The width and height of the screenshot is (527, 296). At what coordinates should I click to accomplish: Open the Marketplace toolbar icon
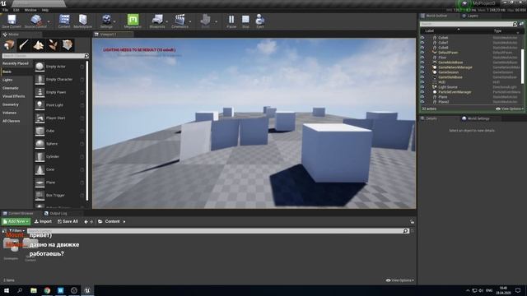tap(82, 21)
